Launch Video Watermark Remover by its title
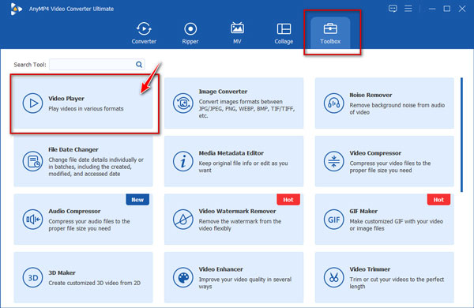Screen dimensions: 474x308 point(237,211)
